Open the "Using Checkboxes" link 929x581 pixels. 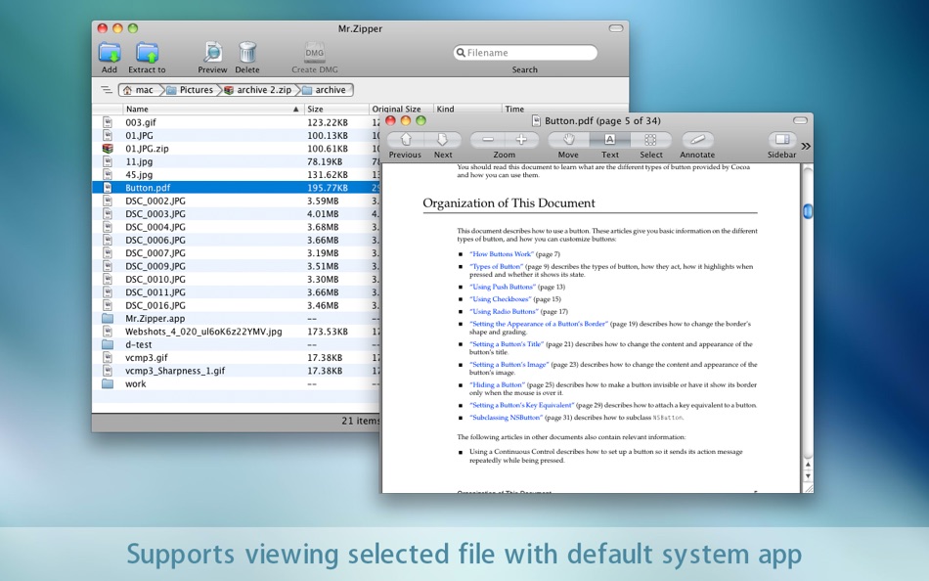point(500,299)
